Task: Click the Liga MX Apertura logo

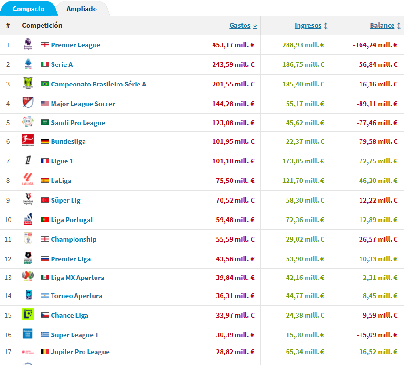Action: click(28, 276)
